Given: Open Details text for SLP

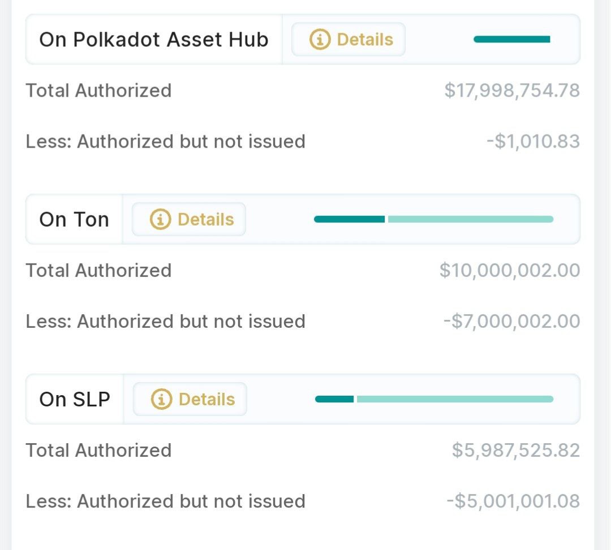Looking at the screenshot, I should [x=206, y=399].
